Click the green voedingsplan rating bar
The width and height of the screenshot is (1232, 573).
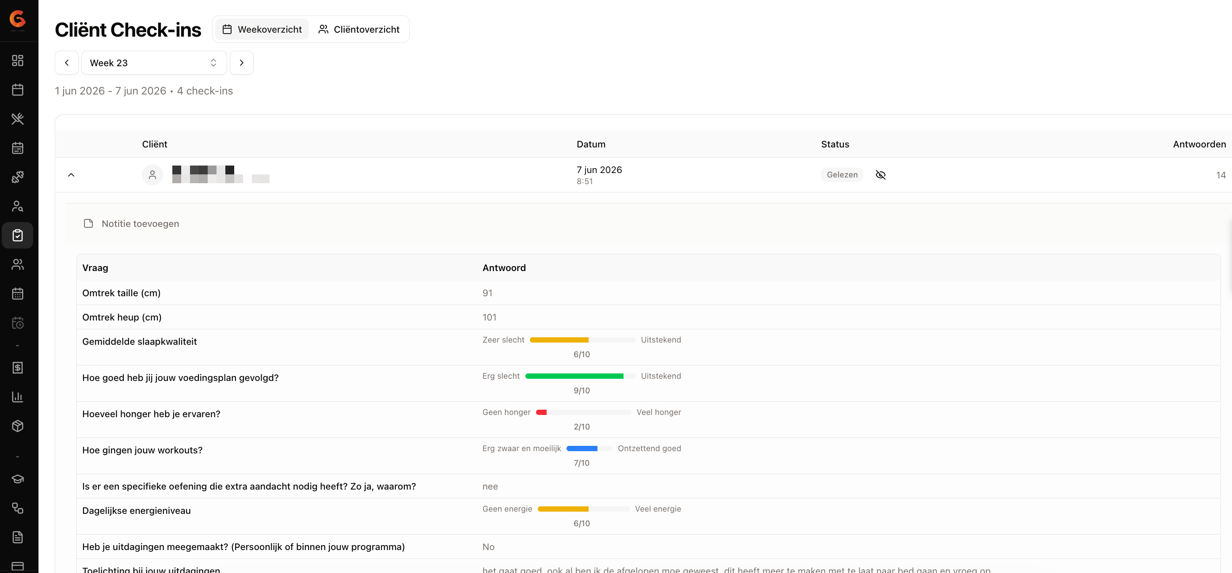(x=580, y=376)
